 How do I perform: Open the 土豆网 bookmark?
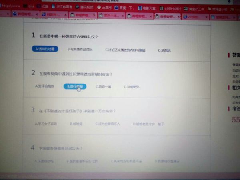[104, 7]
